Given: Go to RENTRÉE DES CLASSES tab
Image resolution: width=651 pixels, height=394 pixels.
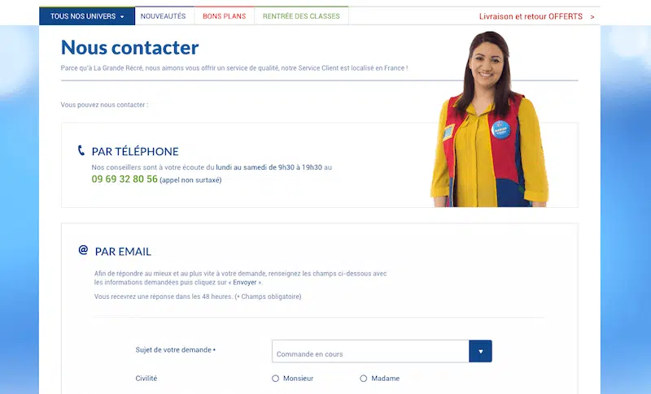Looking at the screenshot, I should click(x=301, y=16).
